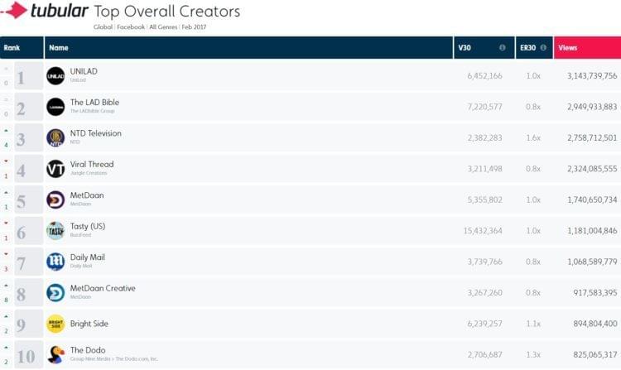Click the V30 value 7,220,577

click(484, 107)
